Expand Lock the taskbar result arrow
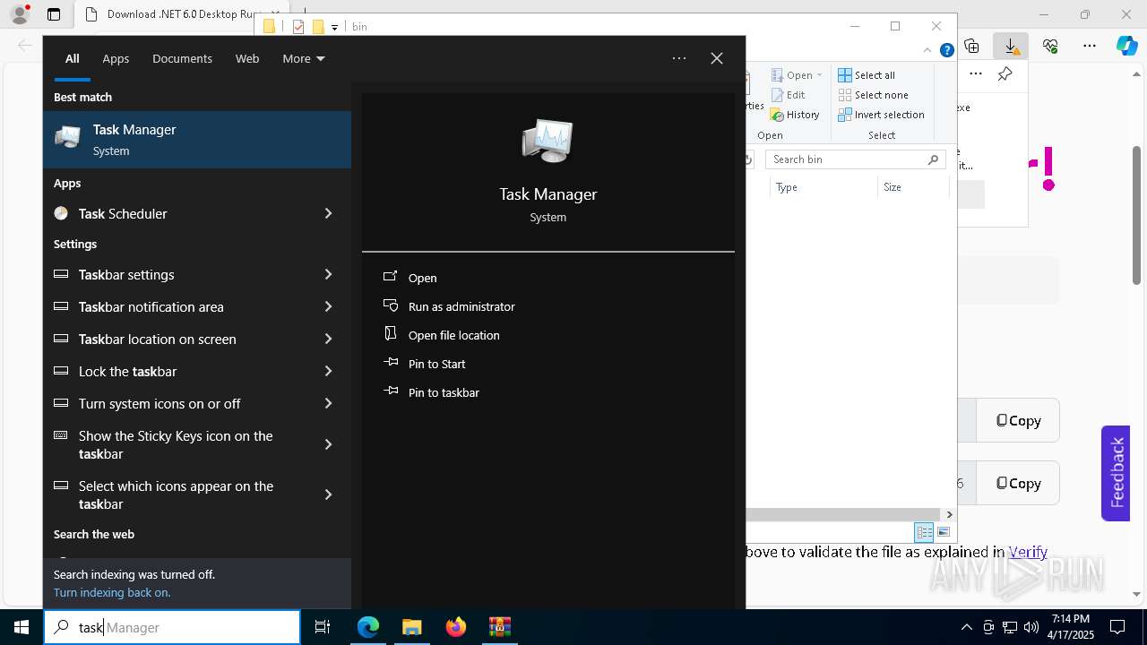This screenshot has width=1147, height=645. 328,371
